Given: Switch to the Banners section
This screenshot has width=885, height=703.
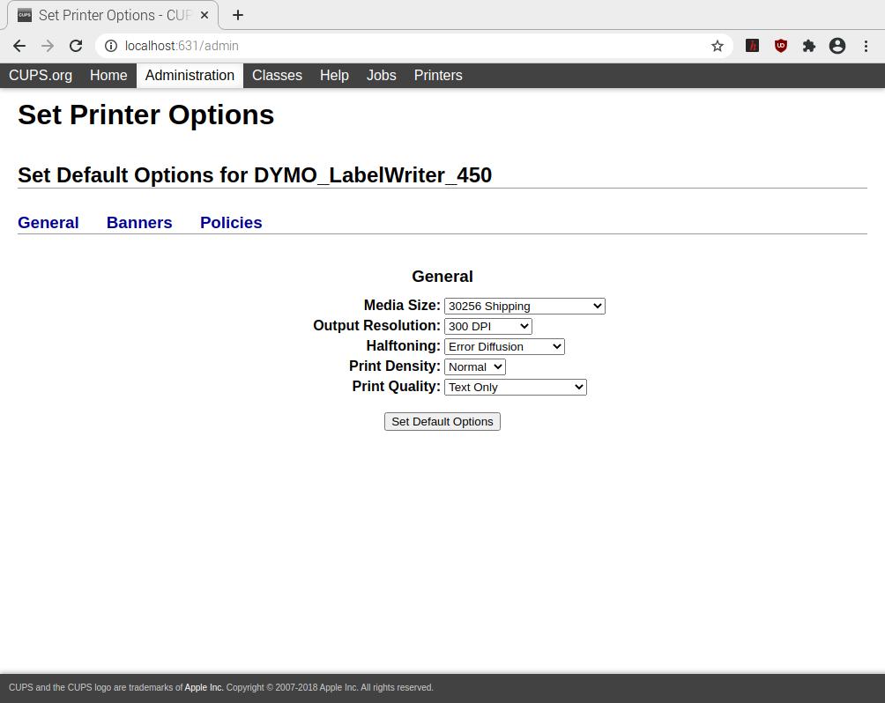Looking at the screenshot, I should pos(139,223).
